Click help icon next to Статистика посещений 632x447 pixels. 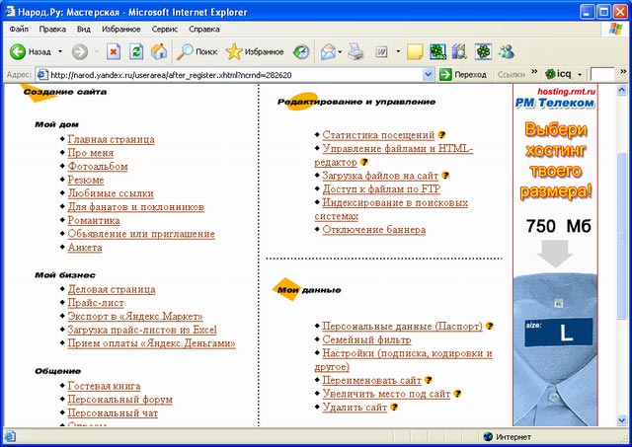[441, 135]
